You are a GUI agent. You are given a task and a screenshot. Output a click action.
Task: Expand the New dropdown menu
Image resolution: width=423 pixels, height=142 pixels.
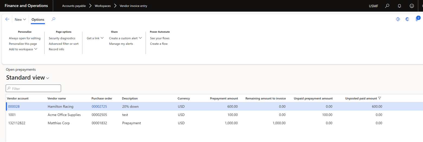[20, 19]
